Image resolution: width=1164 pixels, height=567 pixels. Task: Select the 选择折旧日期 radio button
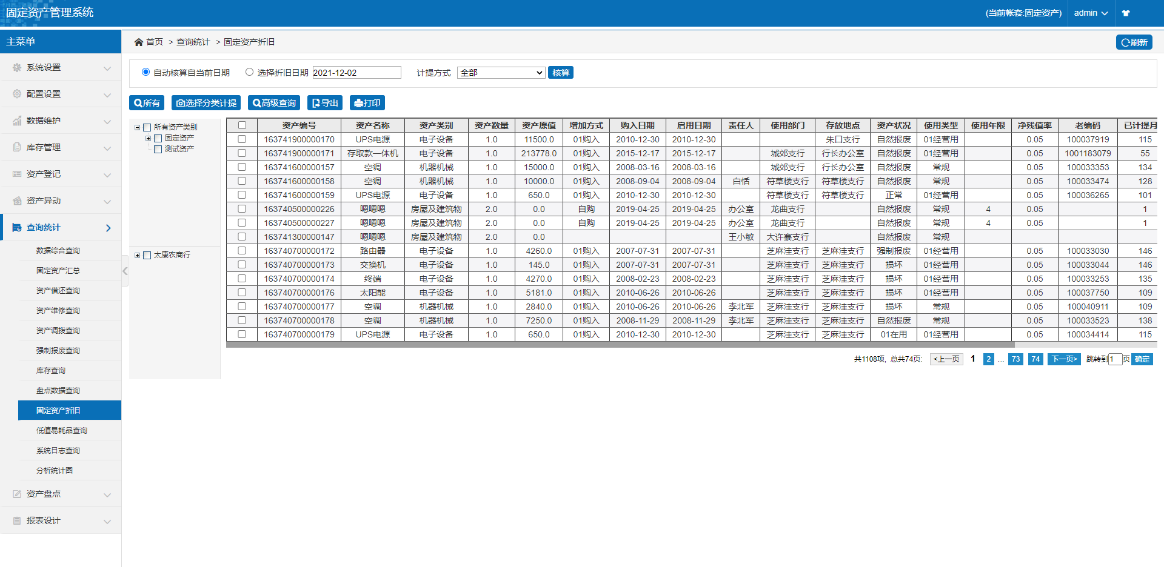coord(249,72)
